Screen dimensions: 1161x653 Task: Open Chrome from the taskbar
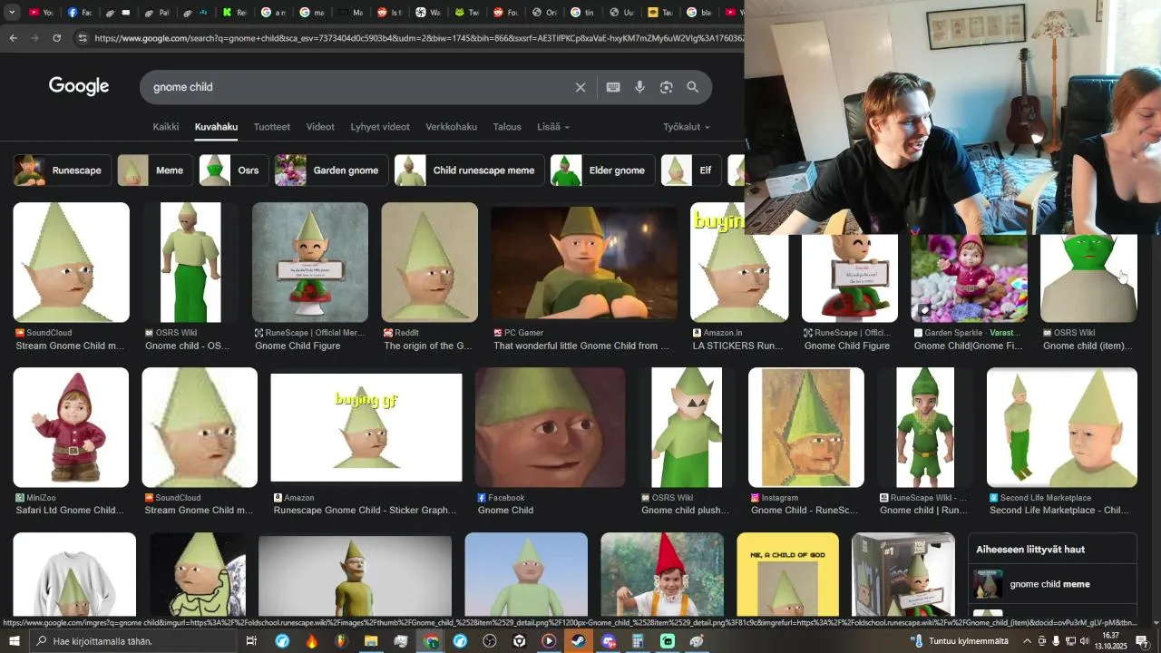430,641
